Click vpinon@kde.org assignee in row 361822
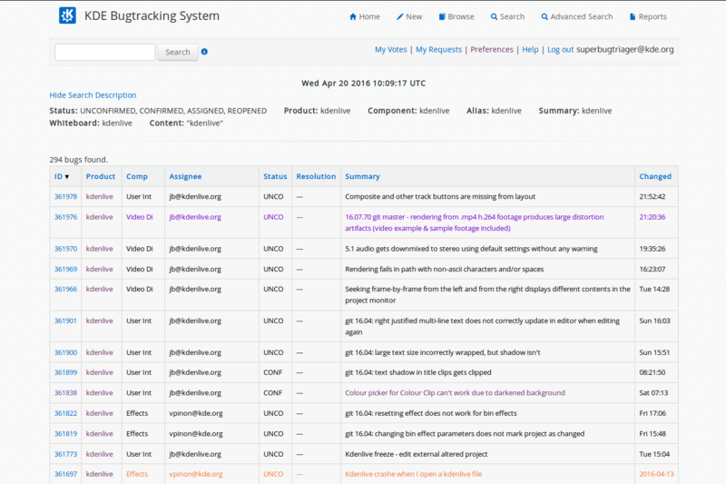 (196, 413)
